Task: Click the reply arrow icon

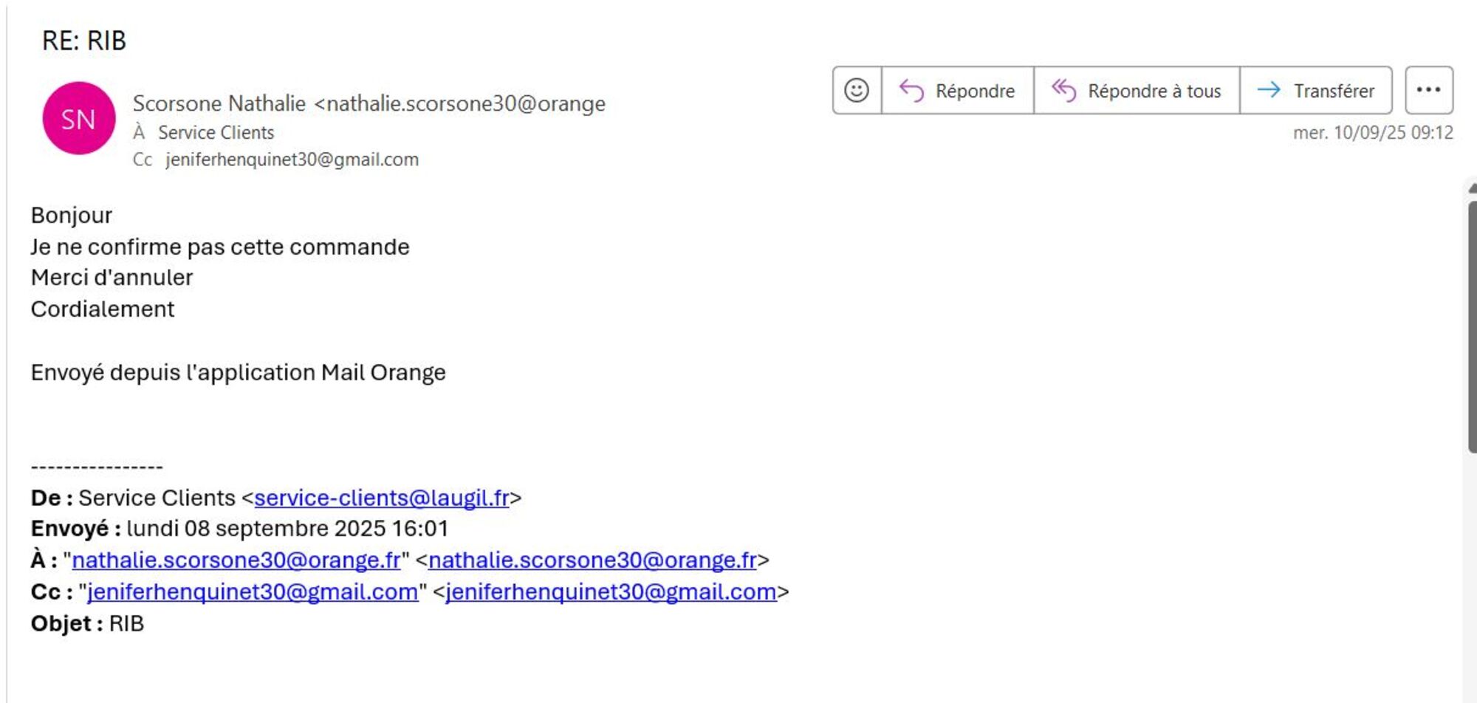Action: 911,91
